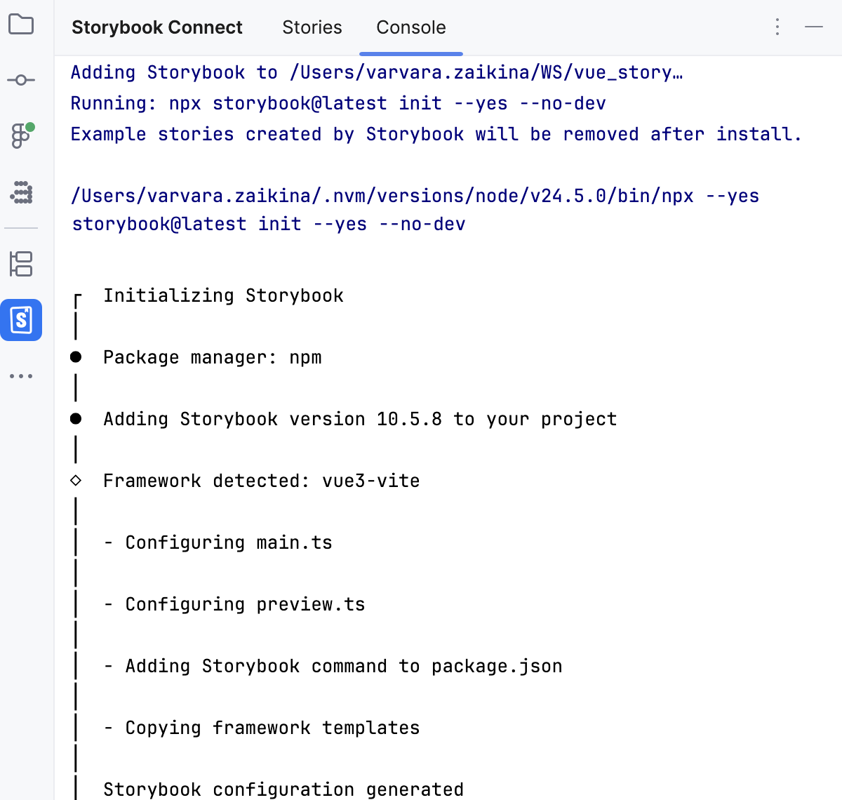
Task: Click the Storybook Connect title
Action: [157, 27]
